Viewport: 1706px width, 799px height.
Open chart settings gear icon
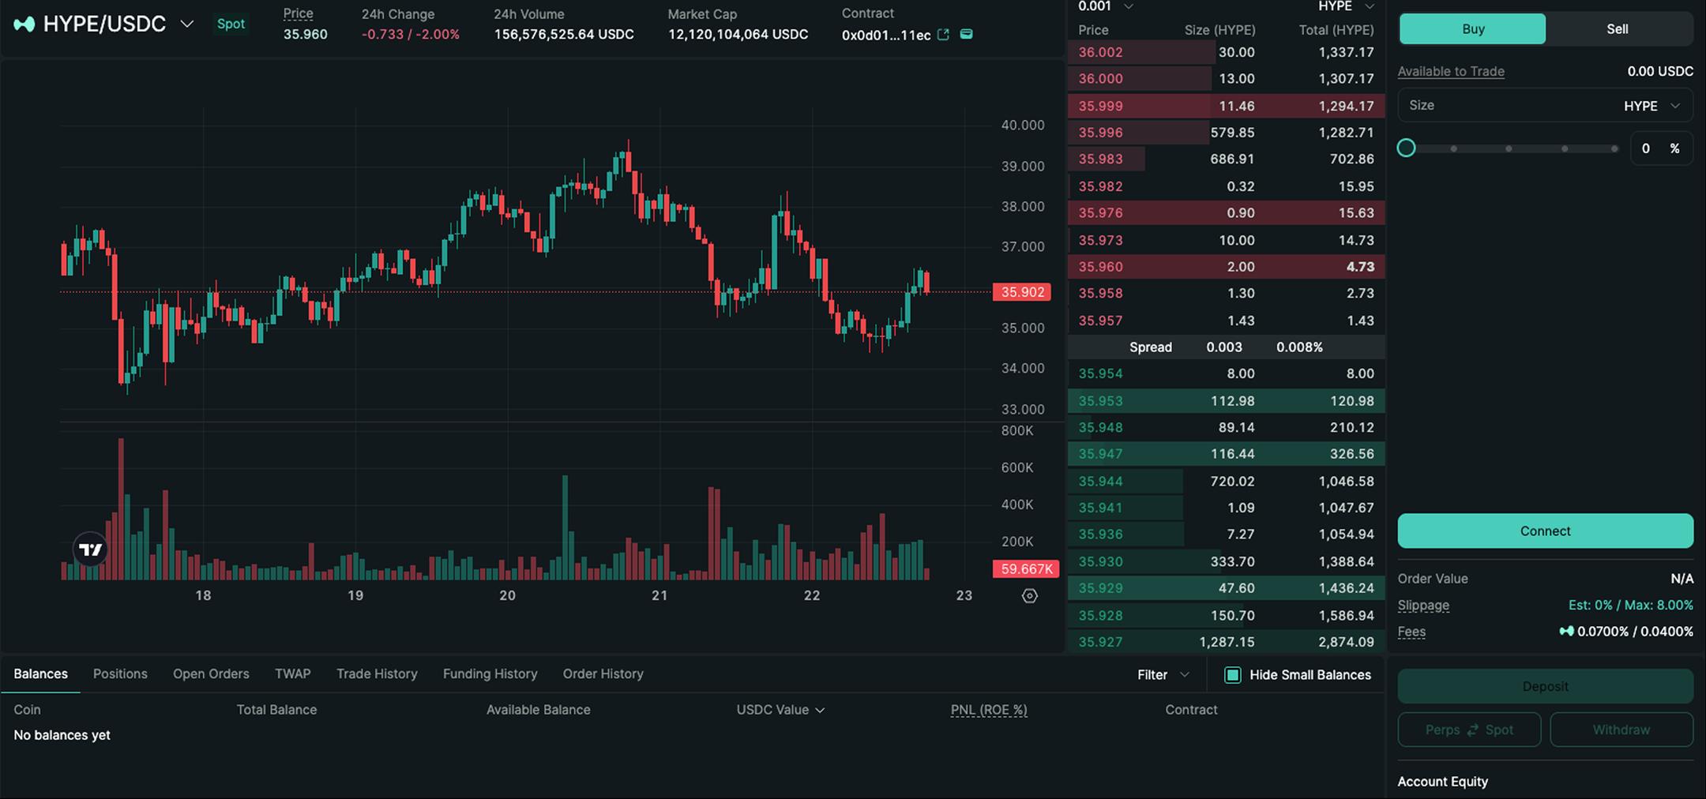pos(1030,596)
